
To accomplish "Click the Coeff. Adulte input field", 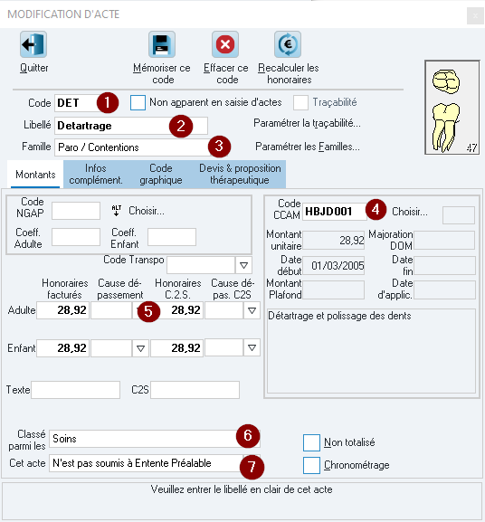I will tap(76, 237).
